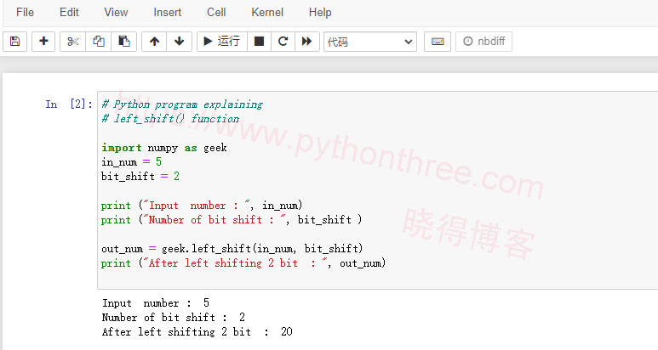Cut the selected cell with scissors icon
This screenshot has height=350, width=658.
(x=73, y=42)
